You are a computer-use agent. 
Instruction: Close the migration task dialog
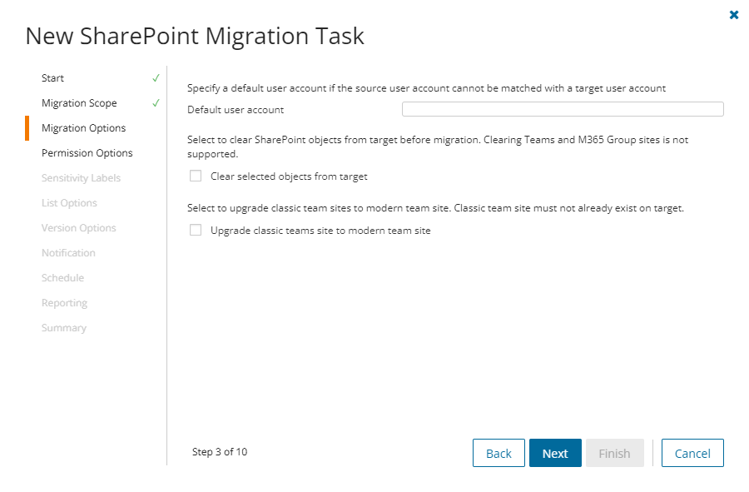[734, 15]
